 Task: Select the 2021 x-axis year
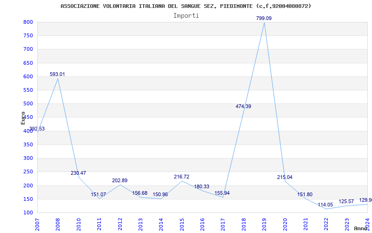click(x=306, y=225)
